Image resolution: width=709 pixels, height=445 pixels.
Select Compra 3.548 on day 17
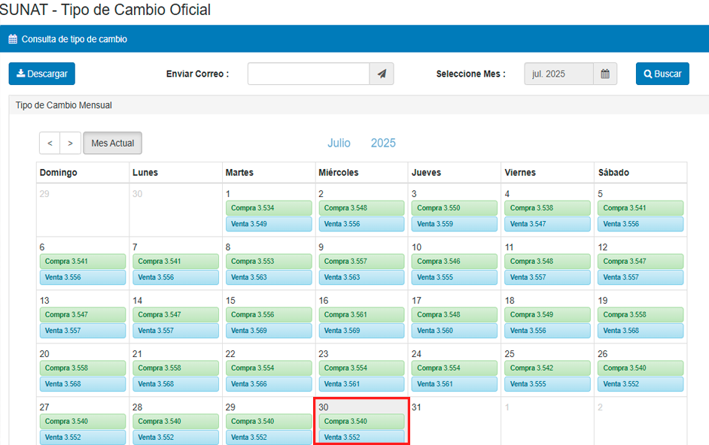[x=455, y=314]
